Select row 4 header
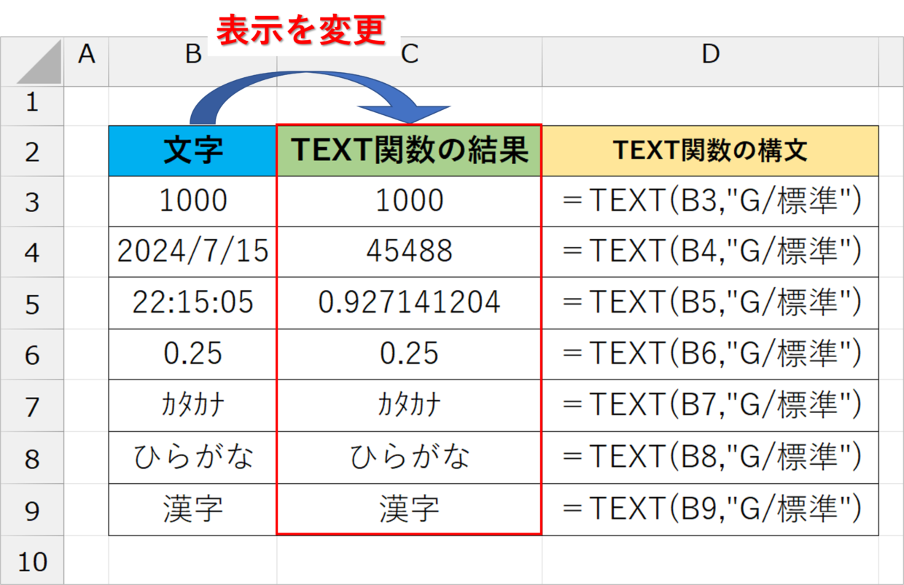 31,252
